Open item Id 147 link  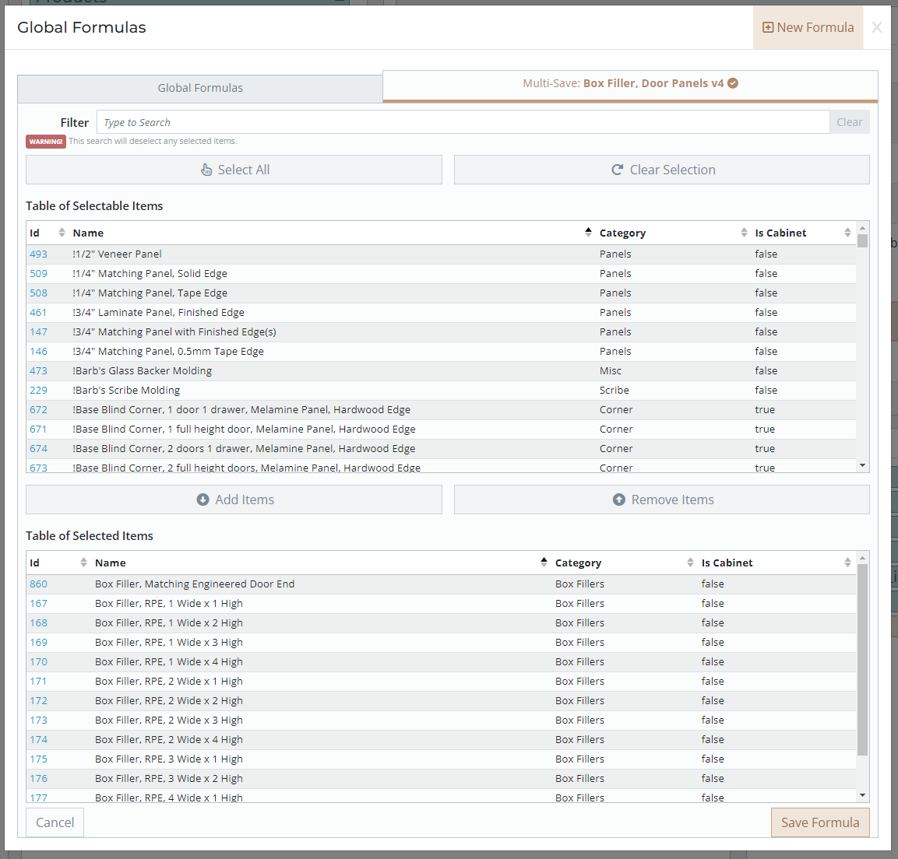pyautogui.click(x=38, y=332)
